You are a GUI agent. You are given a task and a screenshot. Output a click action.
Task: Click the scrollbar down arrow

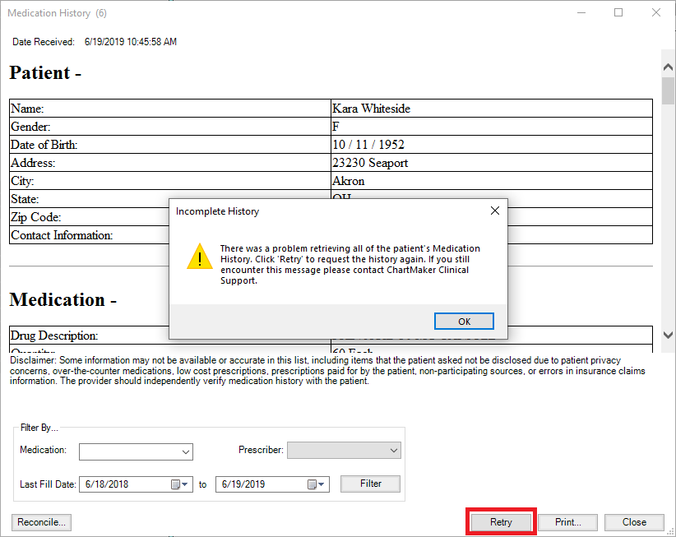click(668, 336)
